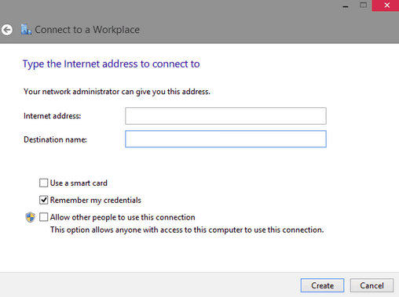Uncheck Remember my credentials

[x=43, y=200]
